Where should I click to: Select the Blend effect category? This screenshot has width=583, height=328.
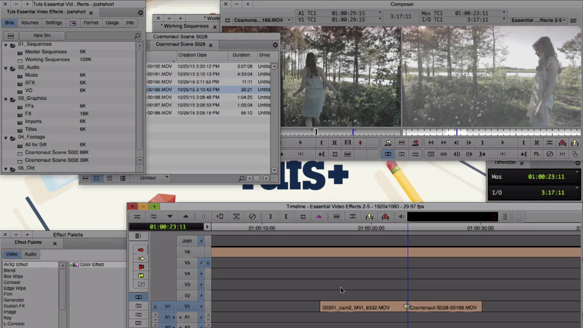click(x=10, y=271)
